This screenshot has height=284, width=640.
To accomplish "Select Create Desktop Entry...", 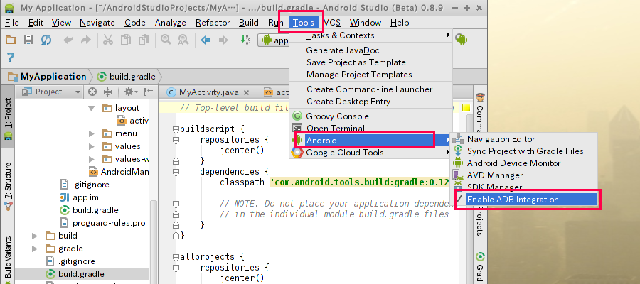I will [x=371, y=102].
